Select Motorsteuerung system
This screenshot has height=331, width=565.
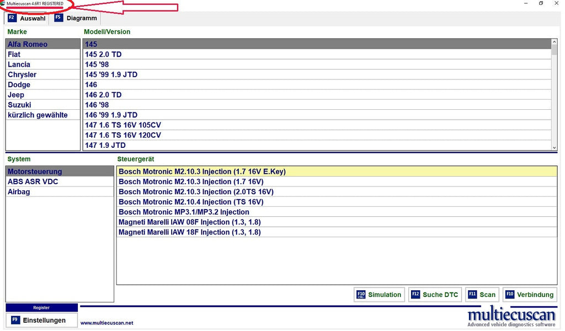(60, 172)
